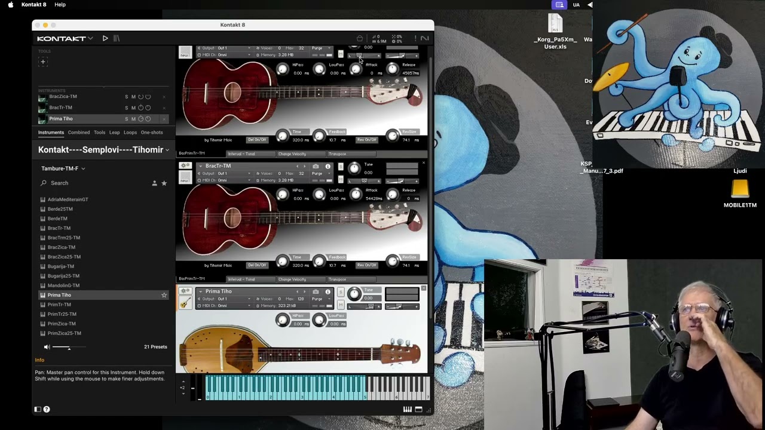Open the Kontakt 8 app menu

coord(33,5)
